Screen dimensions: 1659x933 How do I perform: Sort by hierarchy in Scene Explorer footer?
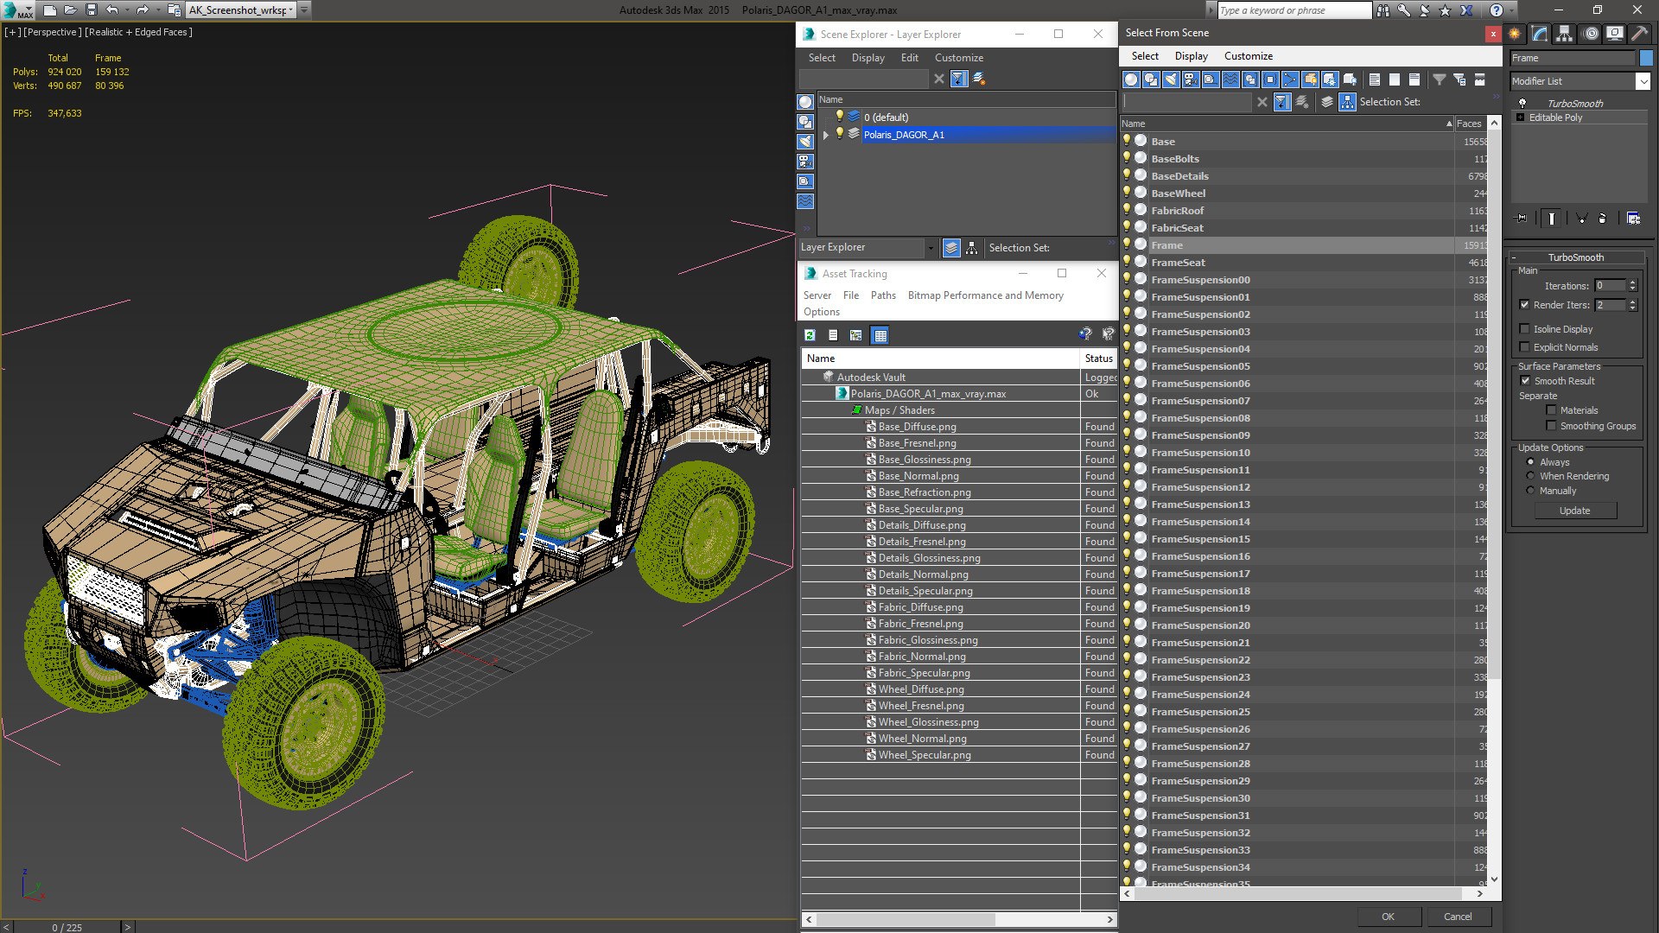[x=972, y=248]
